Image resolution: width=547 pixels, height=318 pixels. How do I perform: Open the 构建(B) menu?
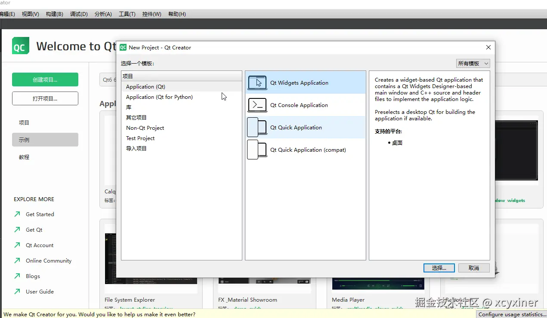[x=54, y=14]
